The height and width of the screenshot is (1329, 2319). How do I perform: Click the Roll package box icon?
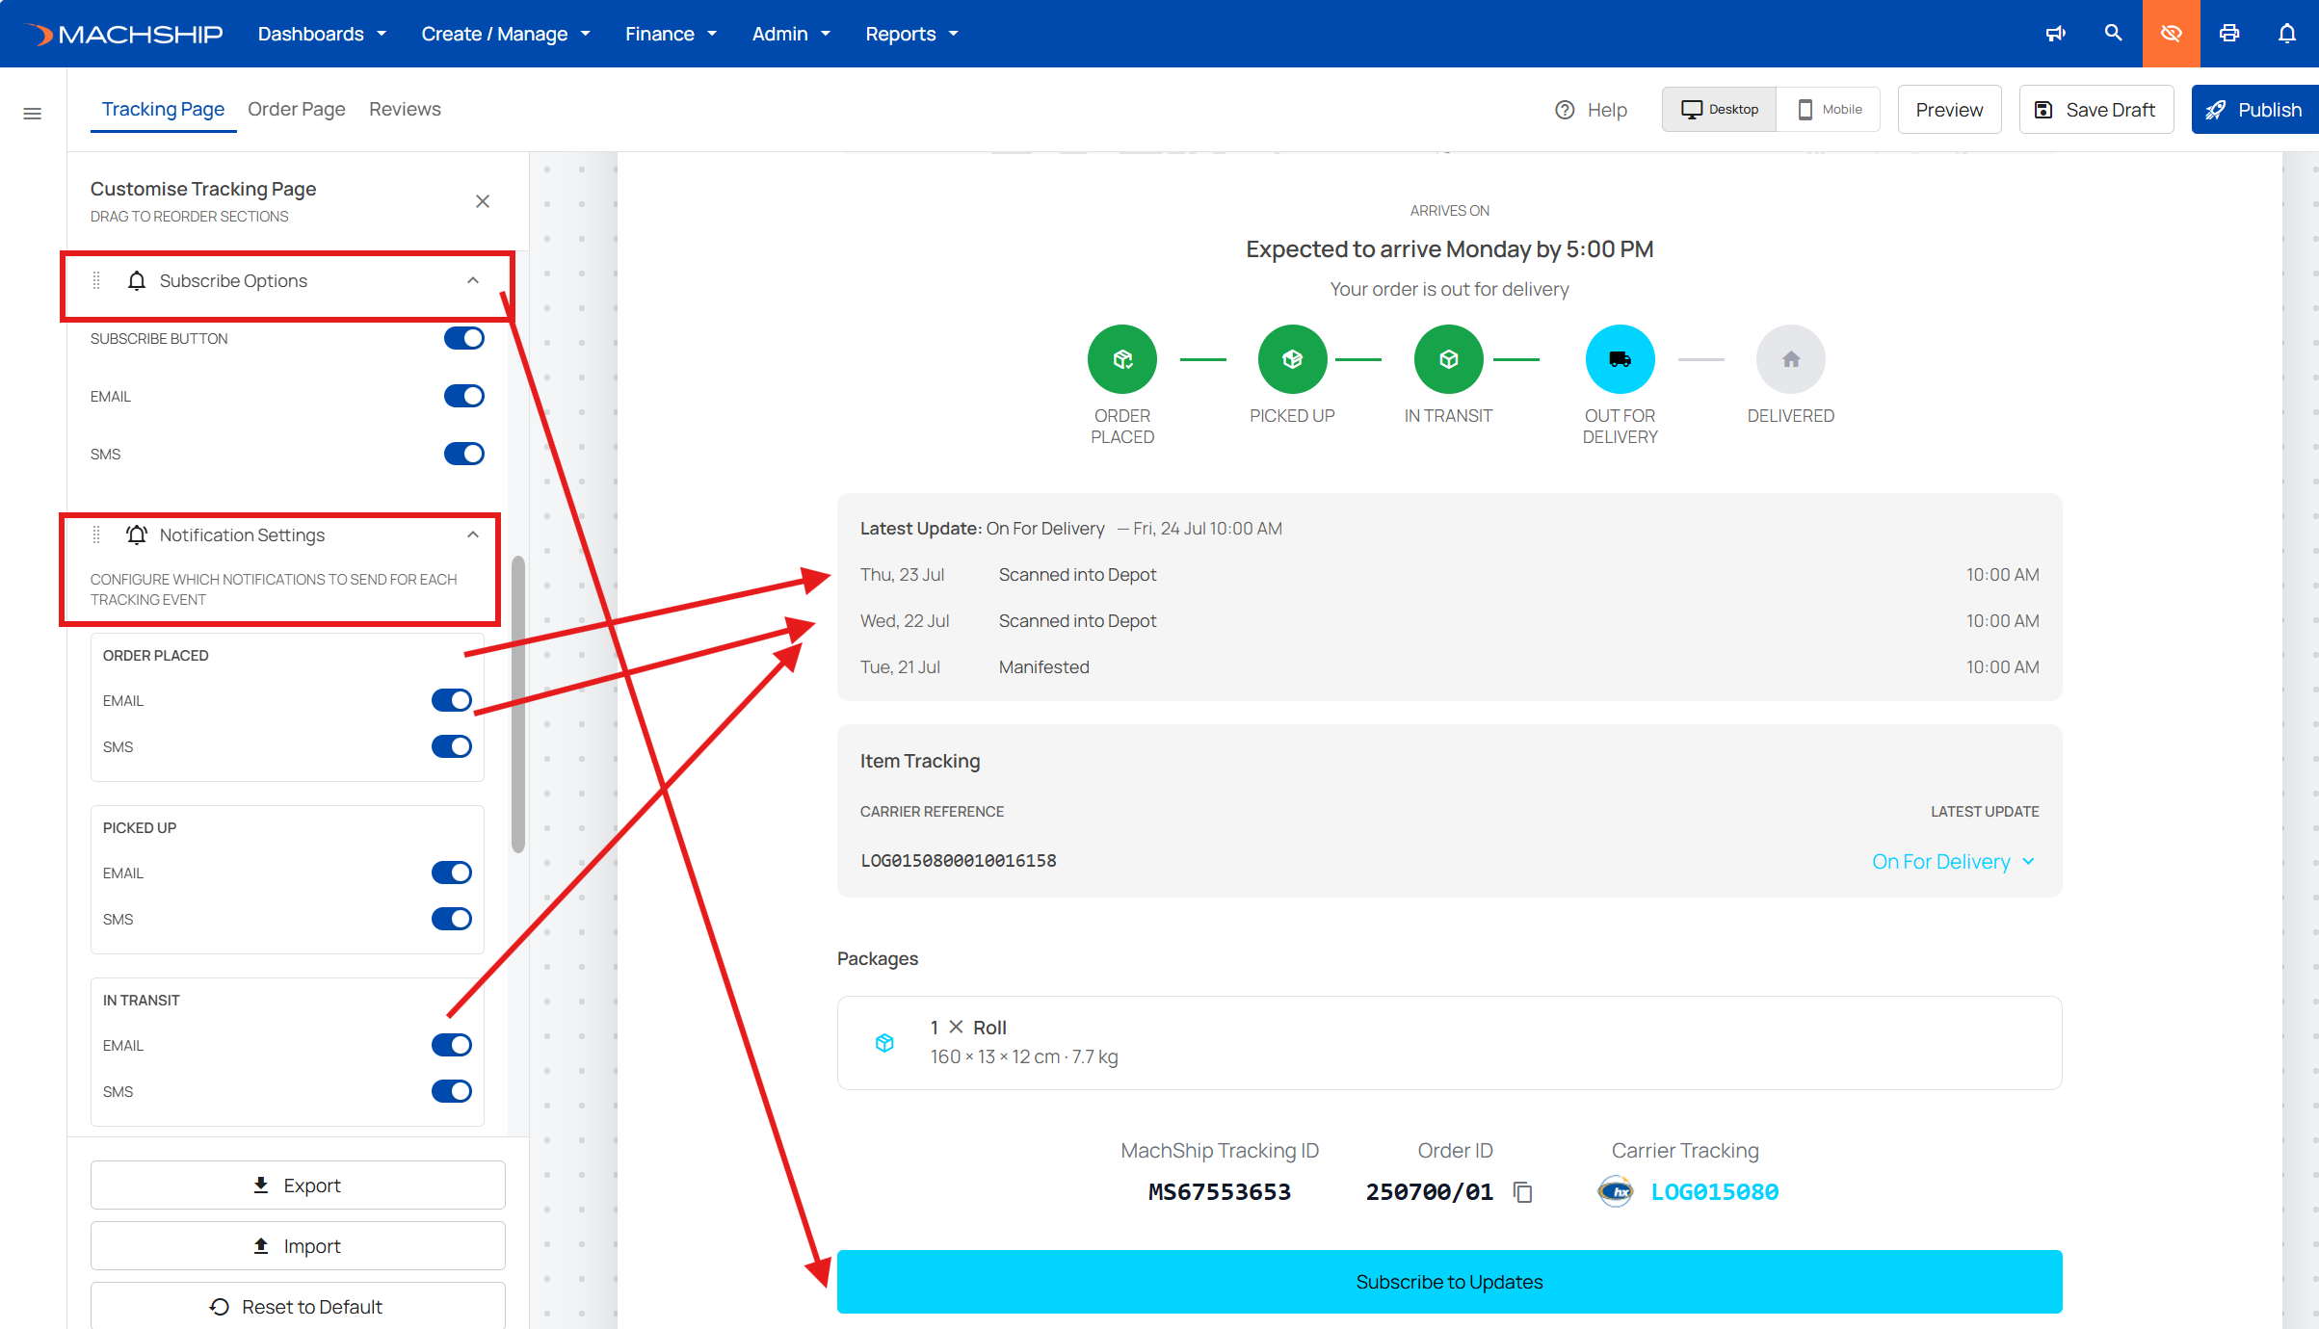coord(884,1043)
